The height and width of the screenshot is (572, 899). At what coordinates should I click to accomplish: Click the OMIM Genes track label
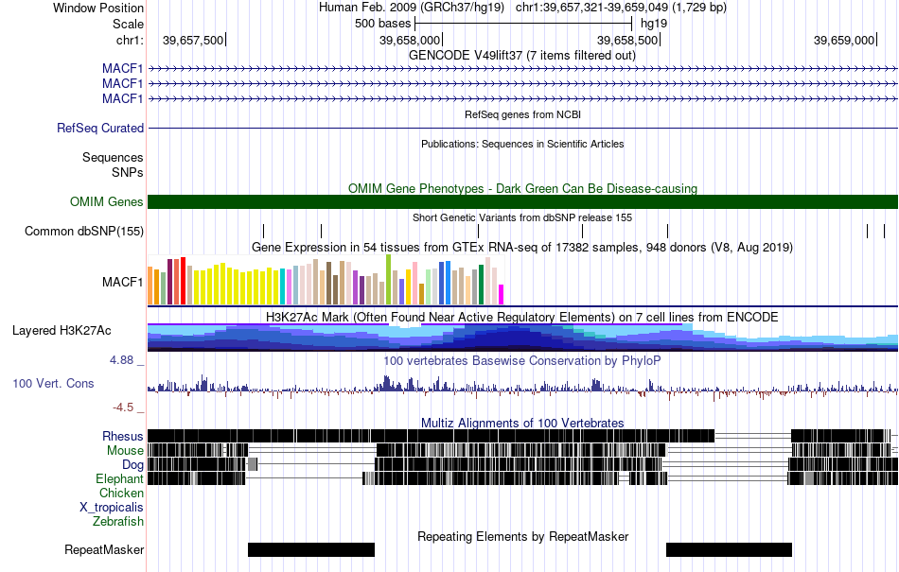pos(107,202)
